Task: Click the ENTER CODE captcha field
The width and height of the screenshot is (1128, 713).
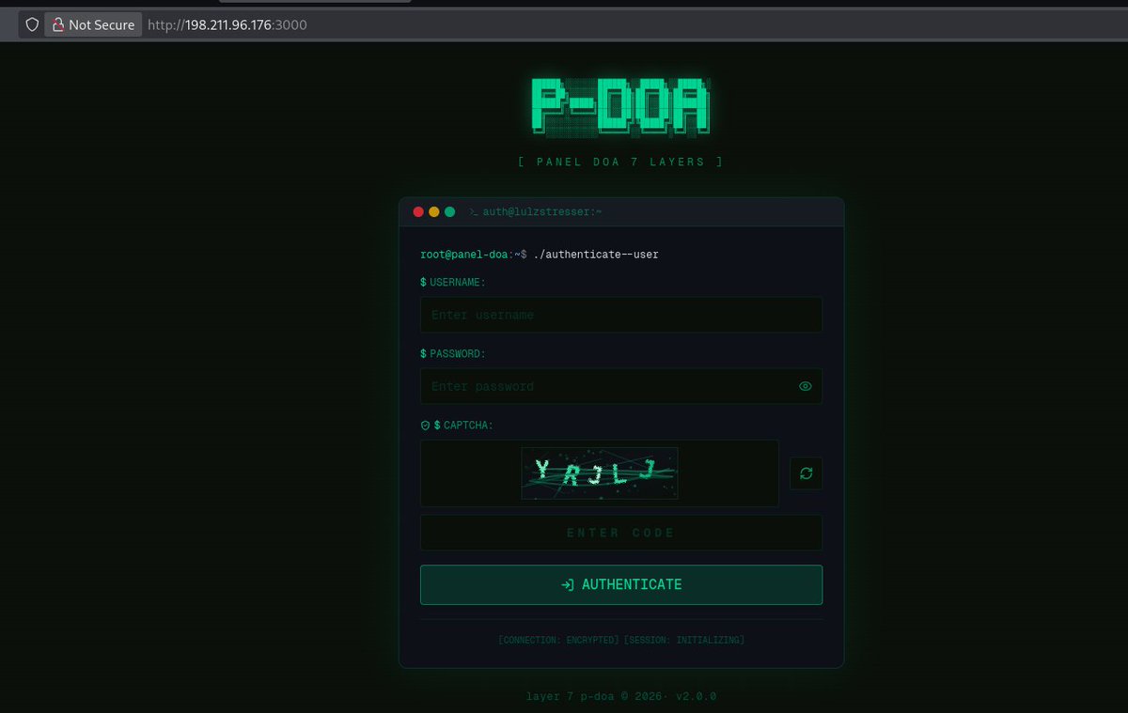Action: click(621, 533)
